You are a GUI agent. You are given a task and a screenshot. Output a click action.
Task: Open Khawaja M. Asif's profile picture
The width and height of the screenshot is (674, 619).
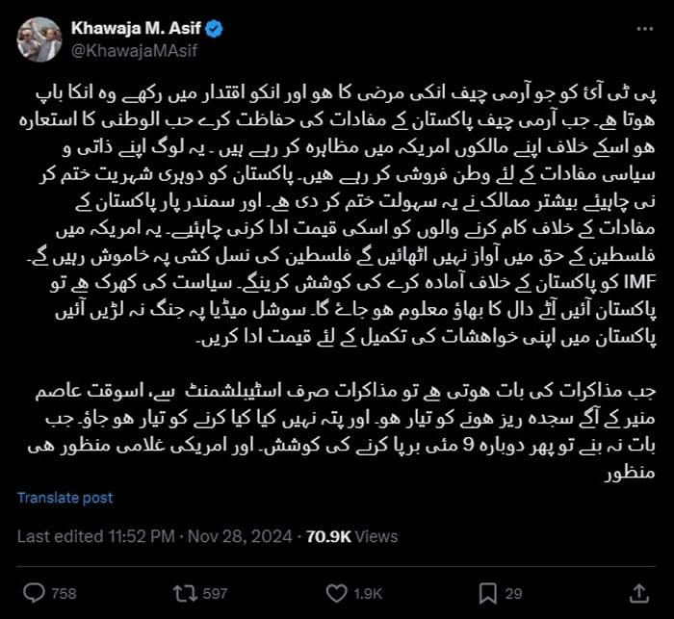tap(39, 39)
